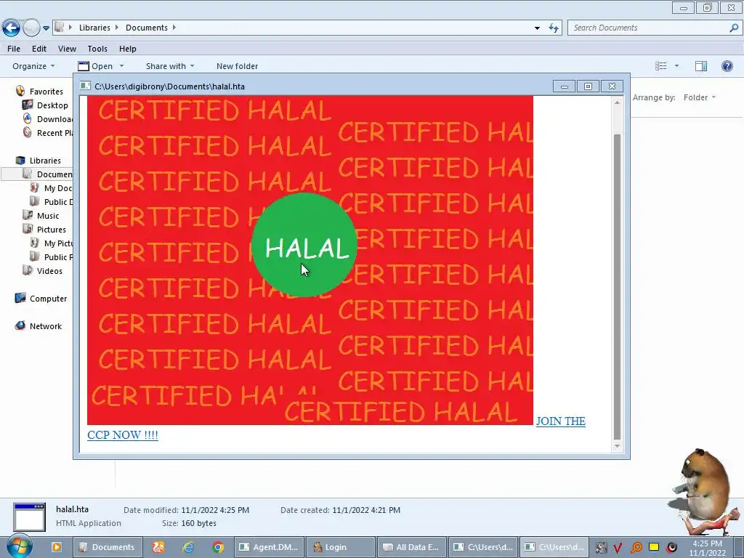Screen dimensions: 744x558
Task: Click yellow note tray icon
Action: point(654,548)
